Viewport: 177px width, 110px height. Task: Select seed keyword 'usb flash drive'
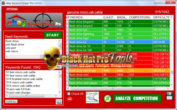click(15, 44)
